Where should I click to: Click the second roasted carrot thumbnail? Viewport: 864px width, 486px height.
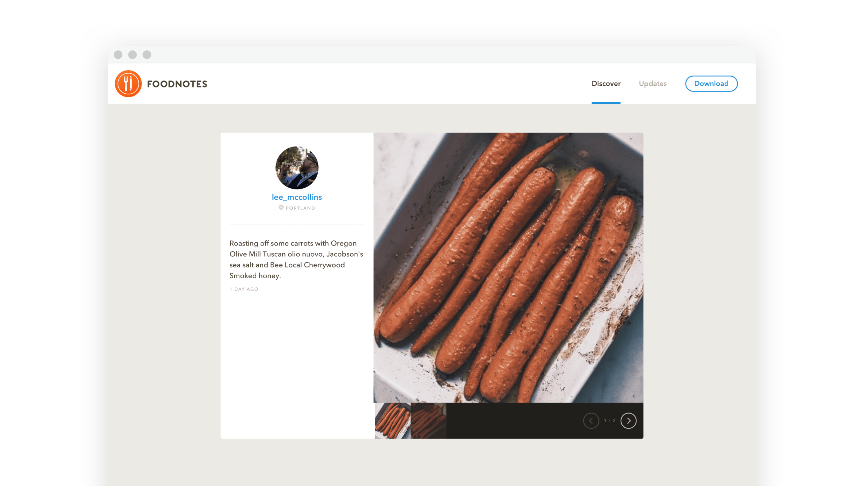click(x=428, y=420)
